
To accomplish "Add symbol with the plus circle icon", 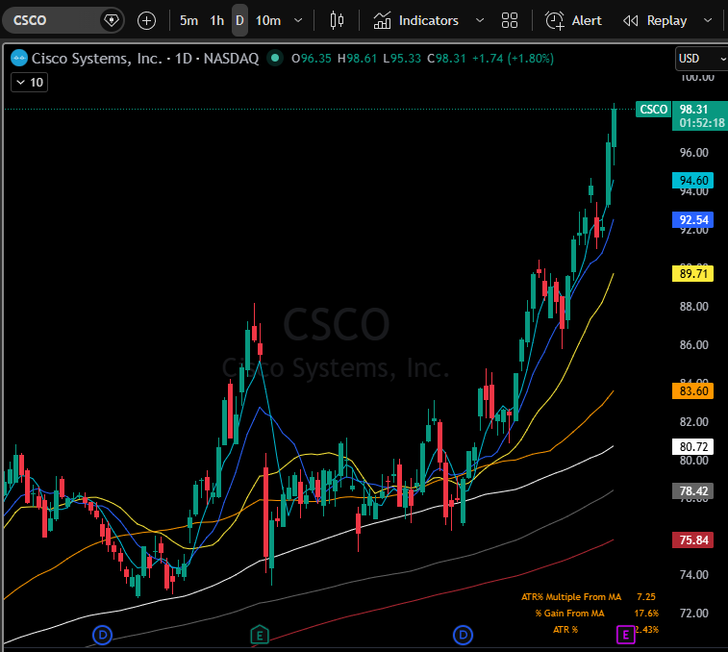I will pos(147,20).
